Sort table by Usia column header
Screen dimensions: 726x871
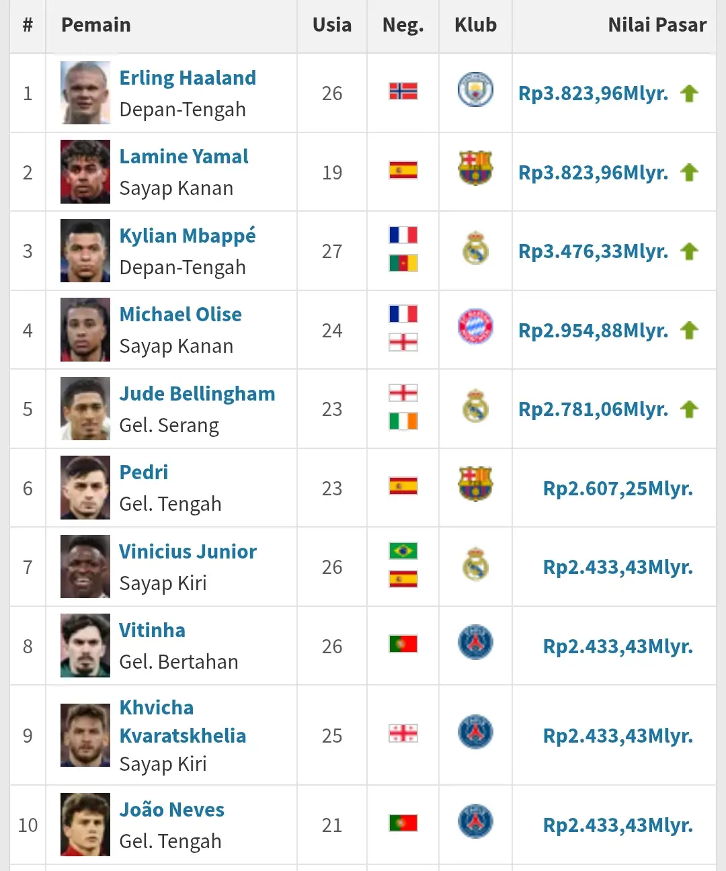332,25
